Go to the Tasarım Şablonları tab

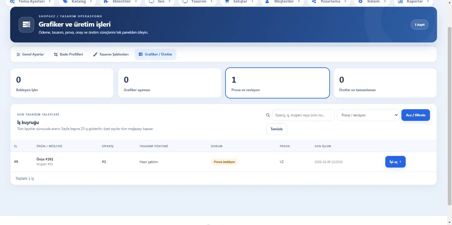pos(111,54)
